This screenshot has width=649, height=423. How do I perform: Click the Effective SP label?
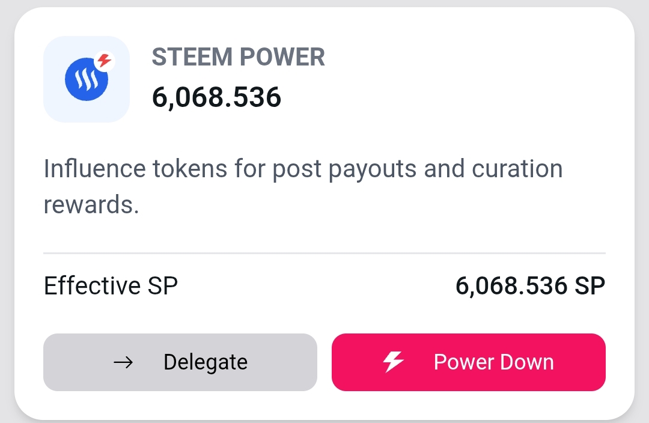111,285
